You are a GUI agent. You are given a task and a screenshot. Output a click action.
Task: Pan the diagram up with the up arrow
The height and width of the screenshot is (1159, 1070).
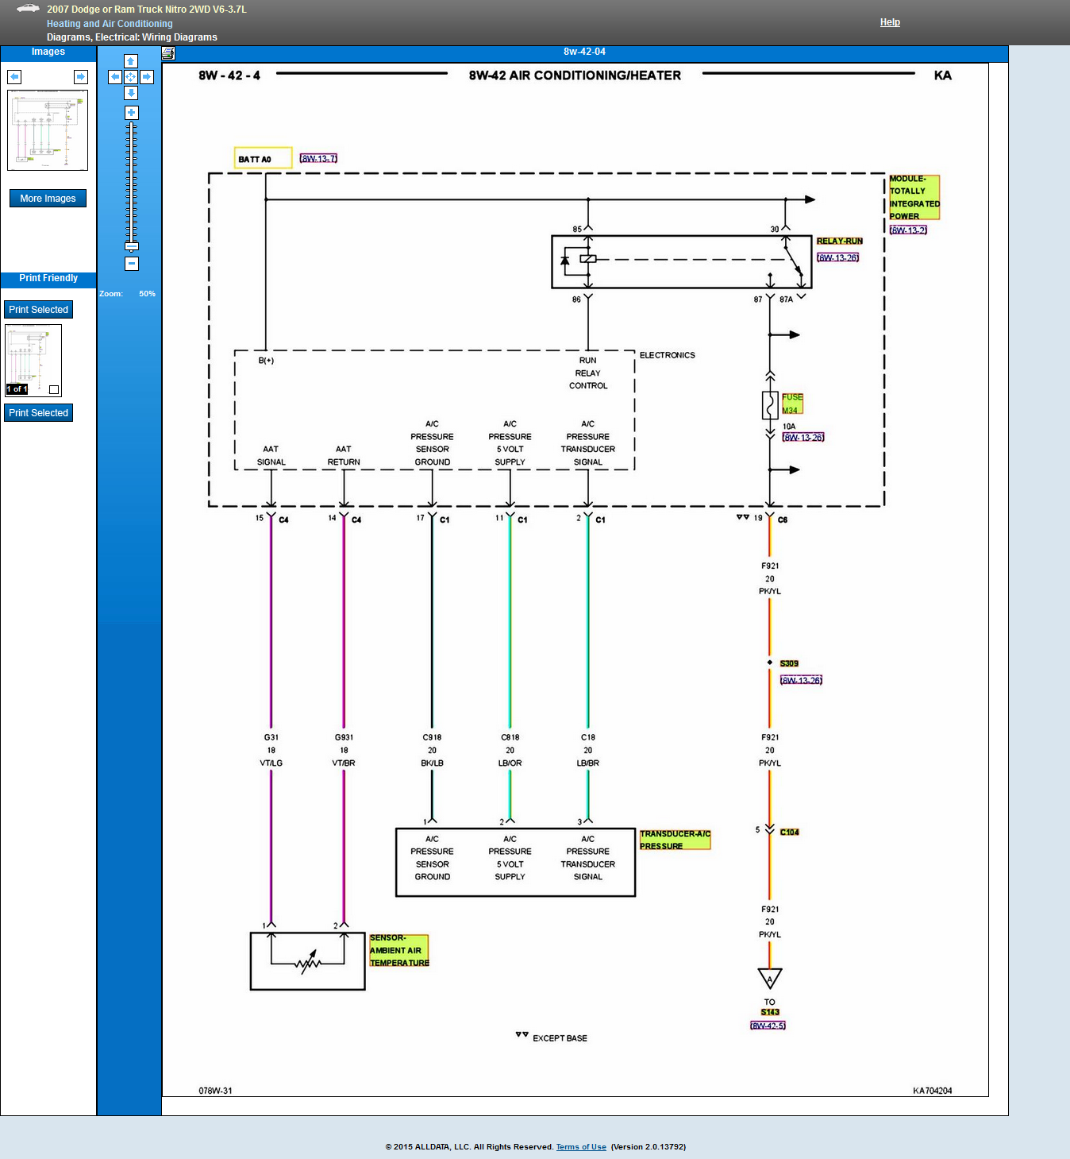point(131,61)
